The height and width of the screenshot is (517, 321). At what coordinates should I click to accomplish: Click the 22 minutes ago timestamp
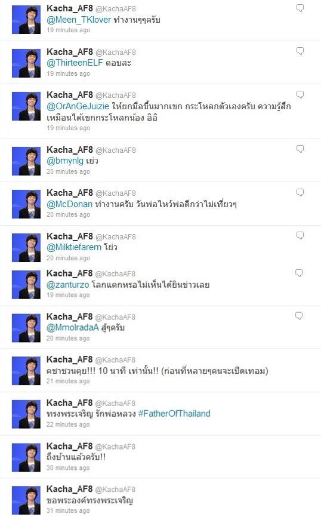point(68,424)
